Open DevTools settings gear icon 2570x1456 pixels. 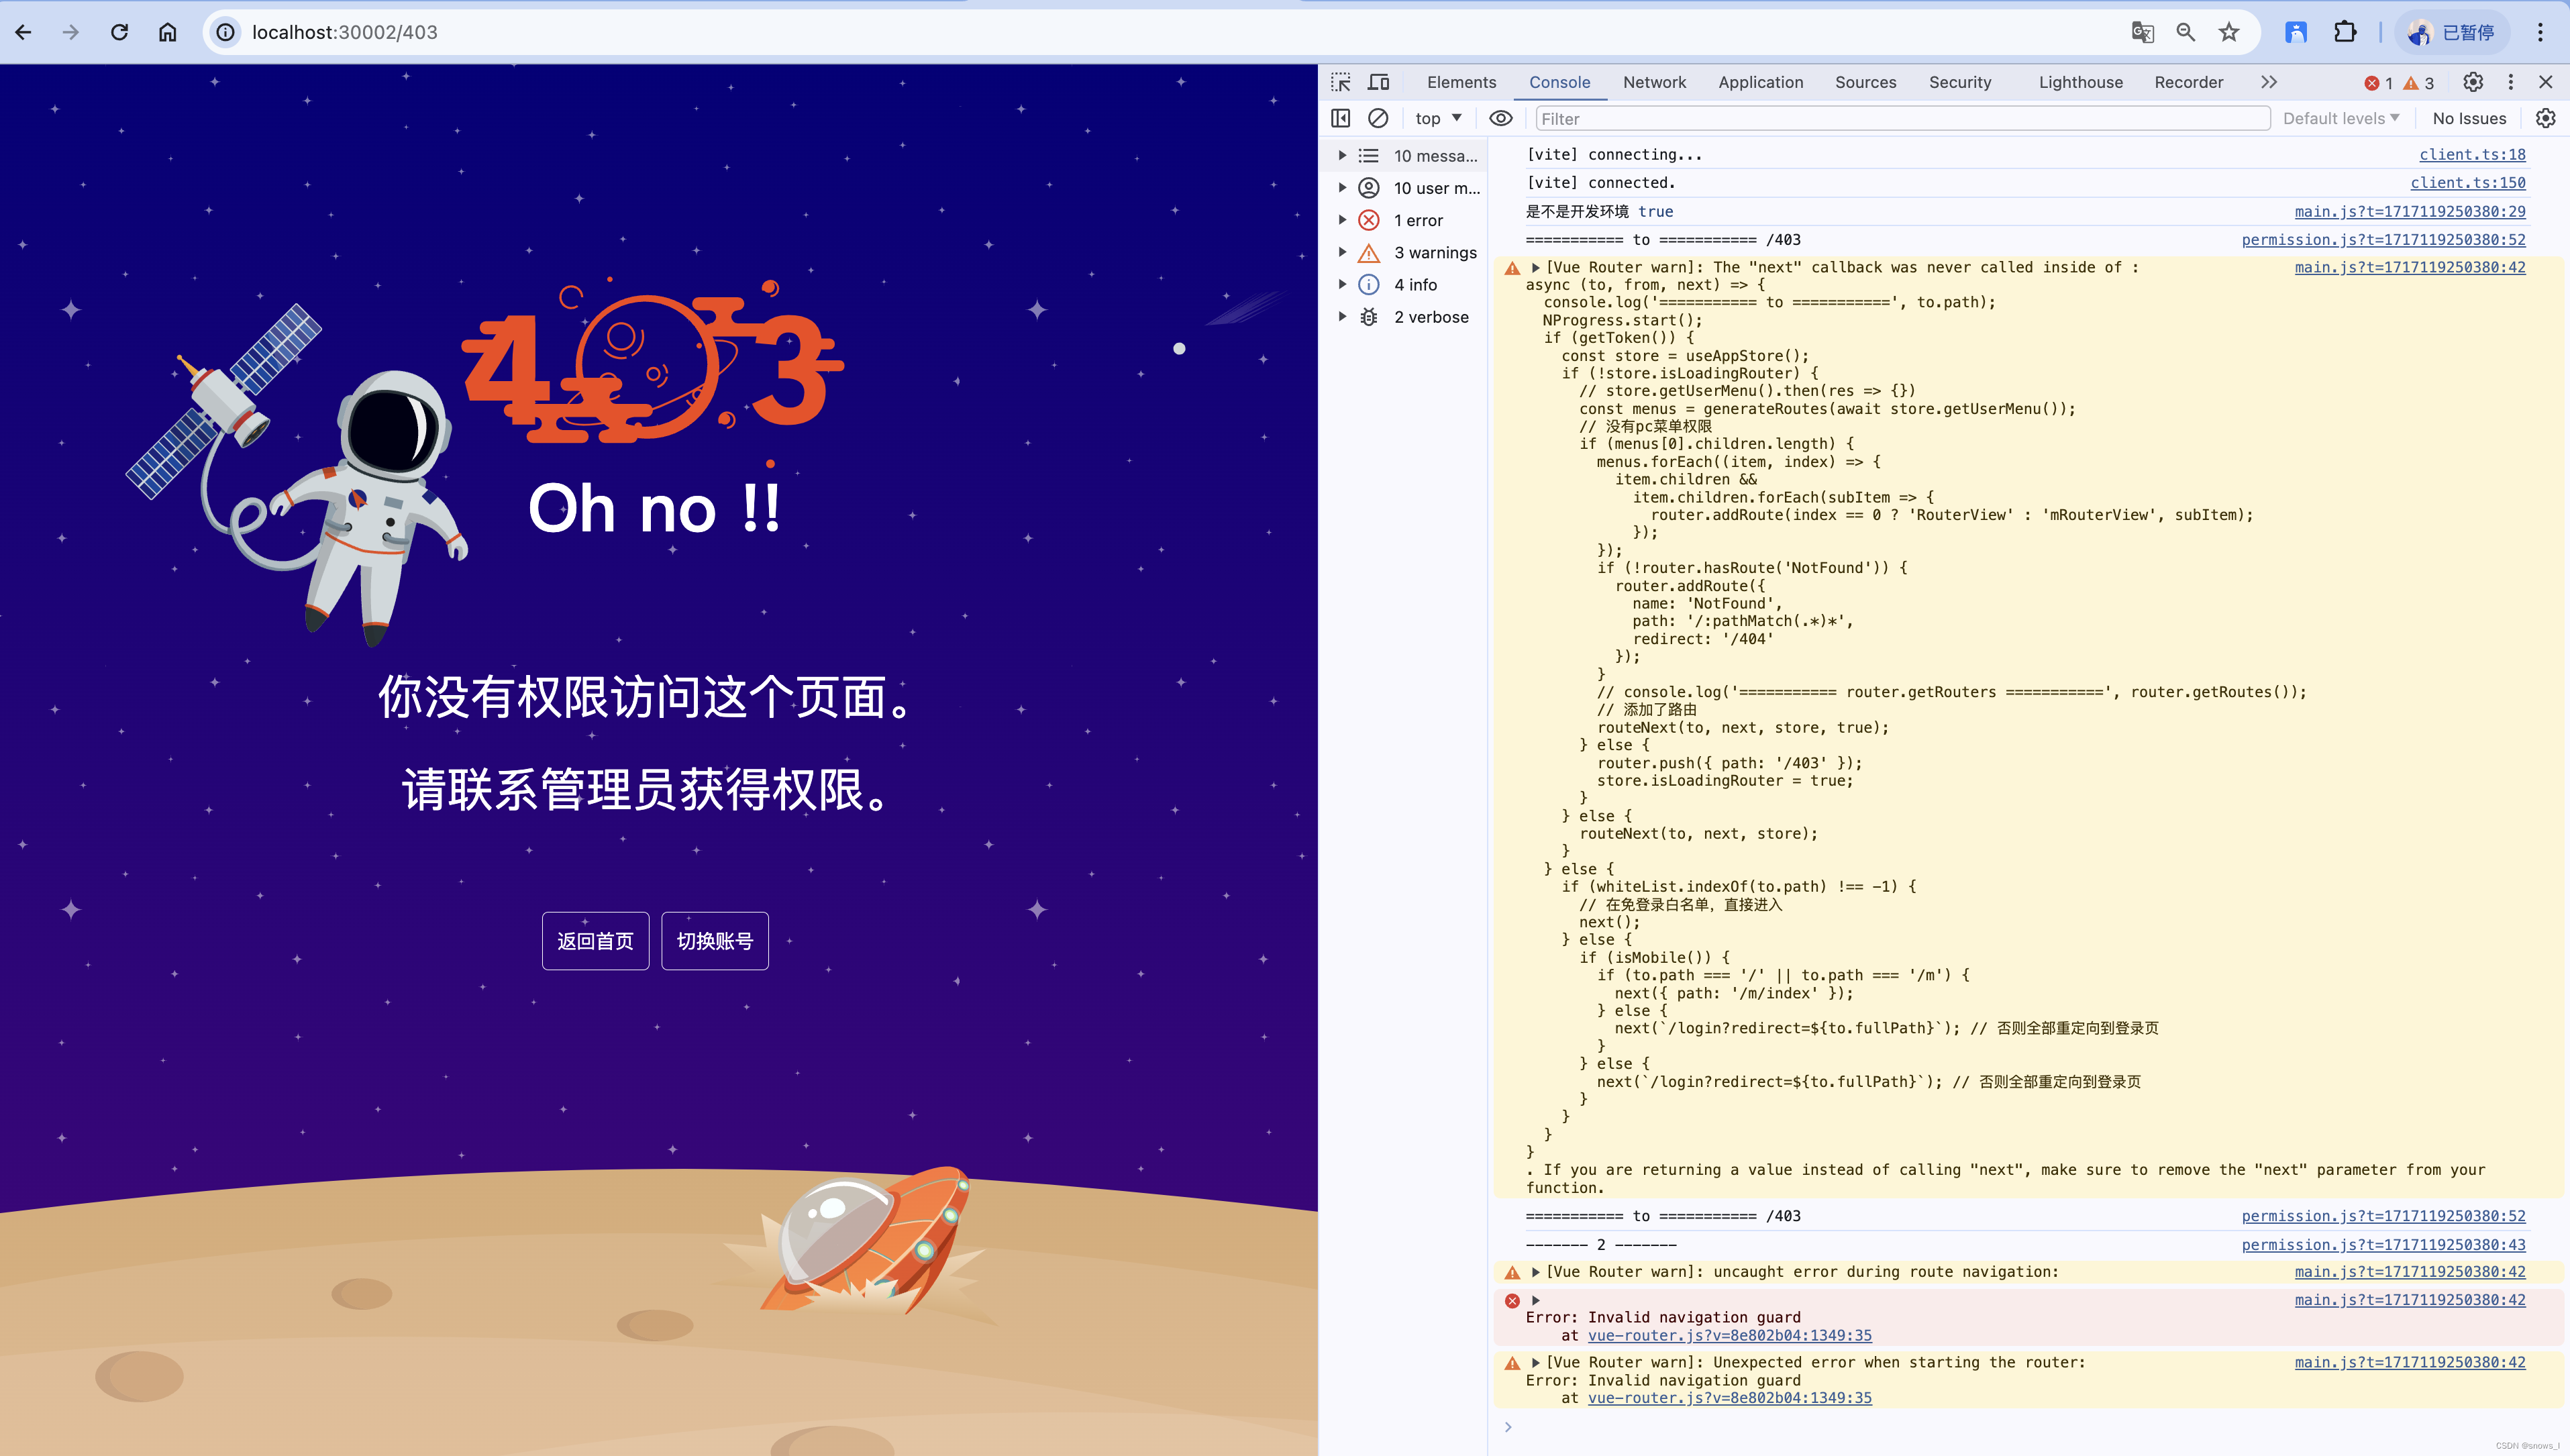click(x=2472, y=82)
